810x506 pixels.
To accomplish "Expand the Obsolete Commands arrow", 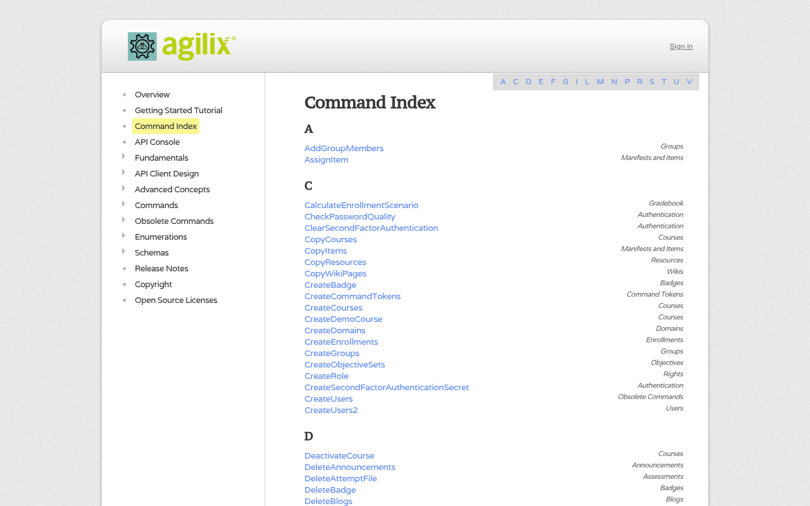I will click(x=123, y=220).
